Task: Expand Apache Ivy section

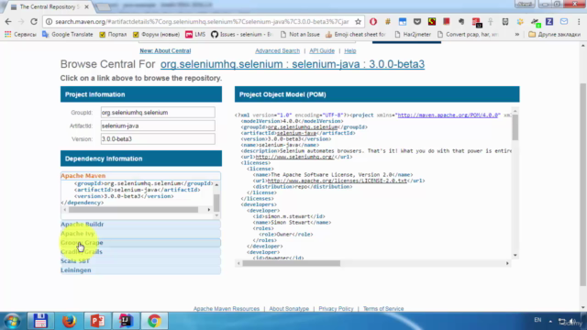Action: pyautogui.click(x=140, y=234)
